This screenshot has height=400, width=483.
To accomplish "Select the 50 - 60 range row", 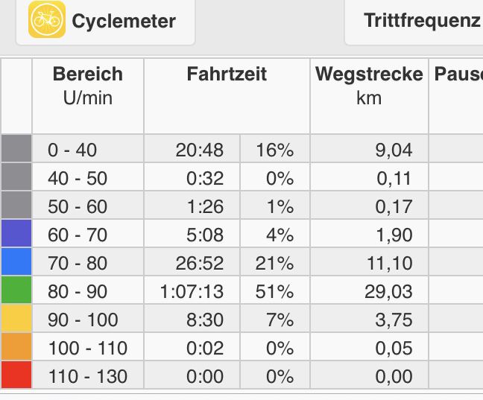I will [242, 205].
